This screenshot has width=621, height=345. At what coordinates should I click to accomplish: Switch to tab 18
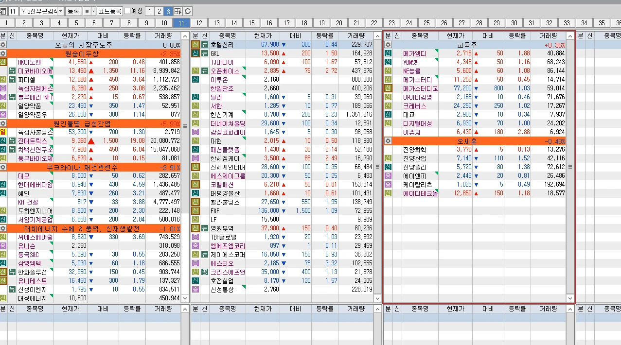click(304, 23)
